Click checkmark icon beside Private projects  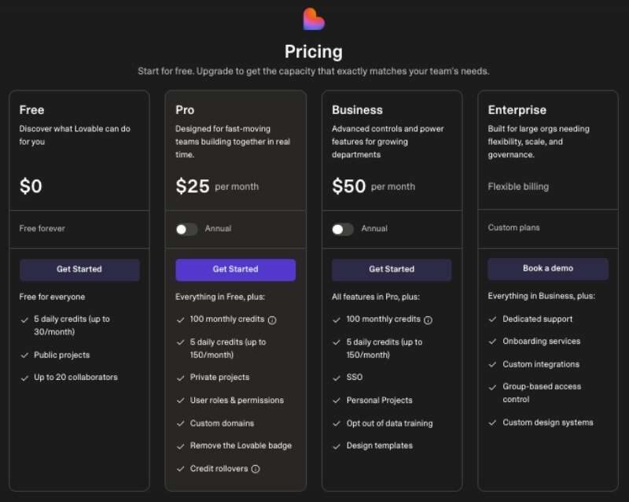[180, 378]
